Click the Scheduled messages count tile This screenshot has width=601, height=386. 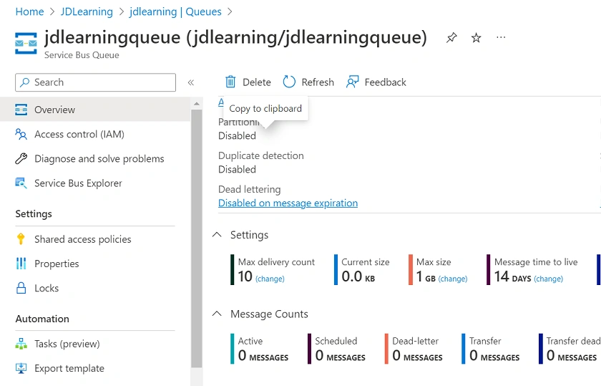[336, 349]
